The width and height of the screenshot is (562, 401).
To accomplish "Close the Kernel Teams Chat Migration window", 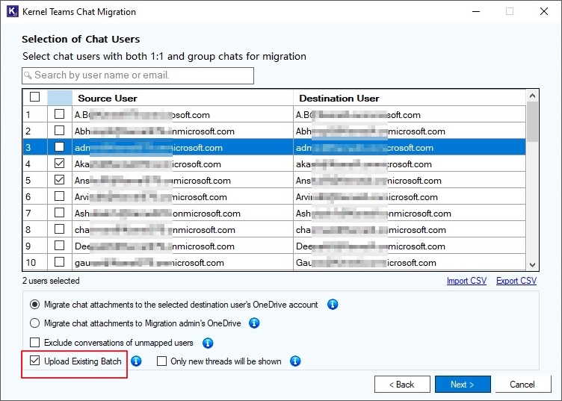I will pyautogui.click(x=544, y=11).
